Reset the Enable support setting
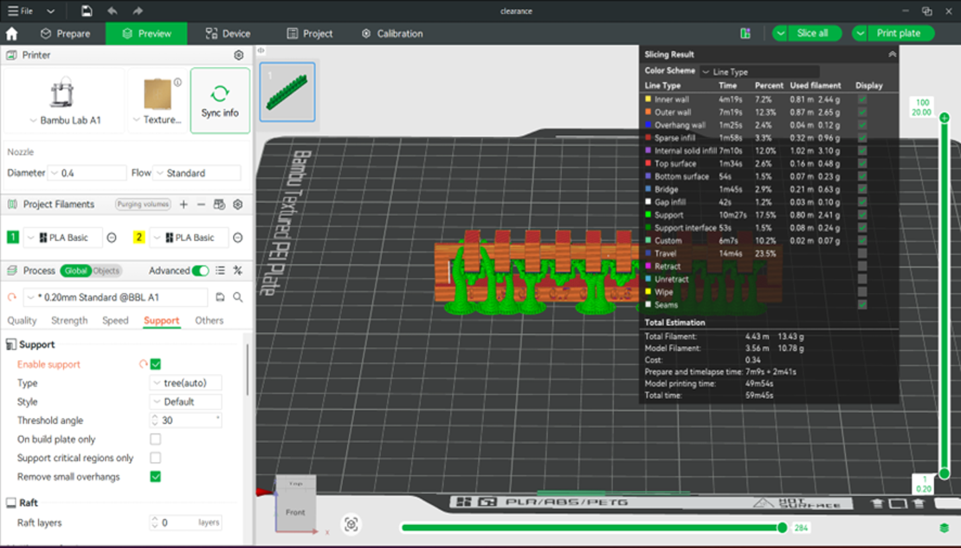 tap(143, 364)
